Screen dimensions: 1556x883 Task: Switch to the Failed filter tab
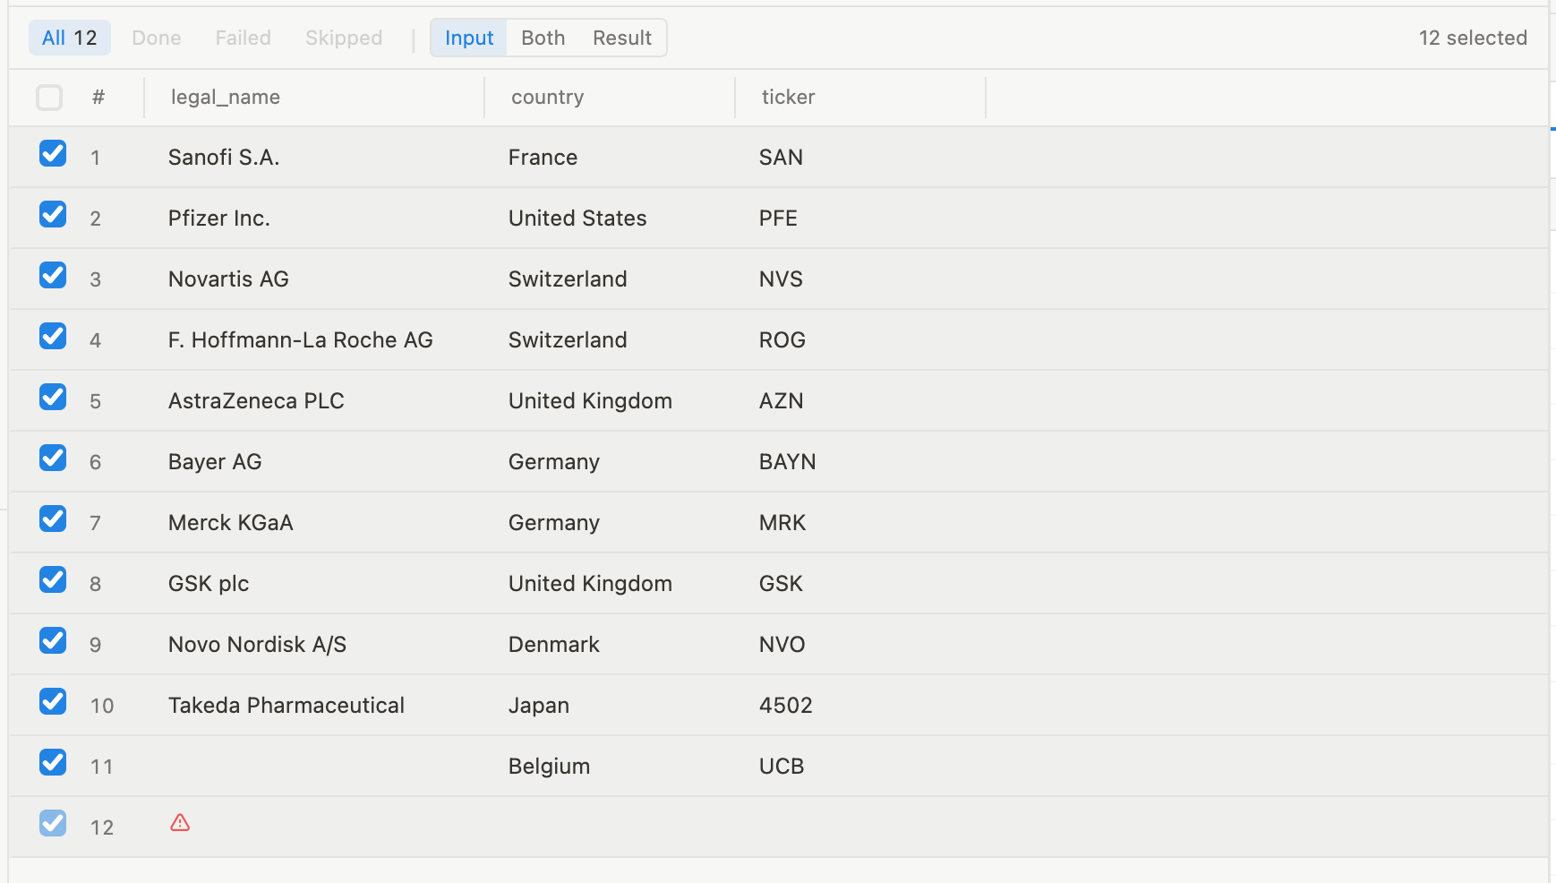(x=243, y=38)
